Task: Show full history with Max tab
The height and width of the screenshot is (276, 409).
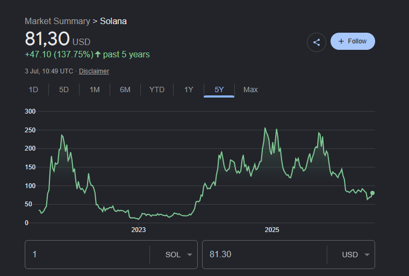Action: (x=250, y=89)
